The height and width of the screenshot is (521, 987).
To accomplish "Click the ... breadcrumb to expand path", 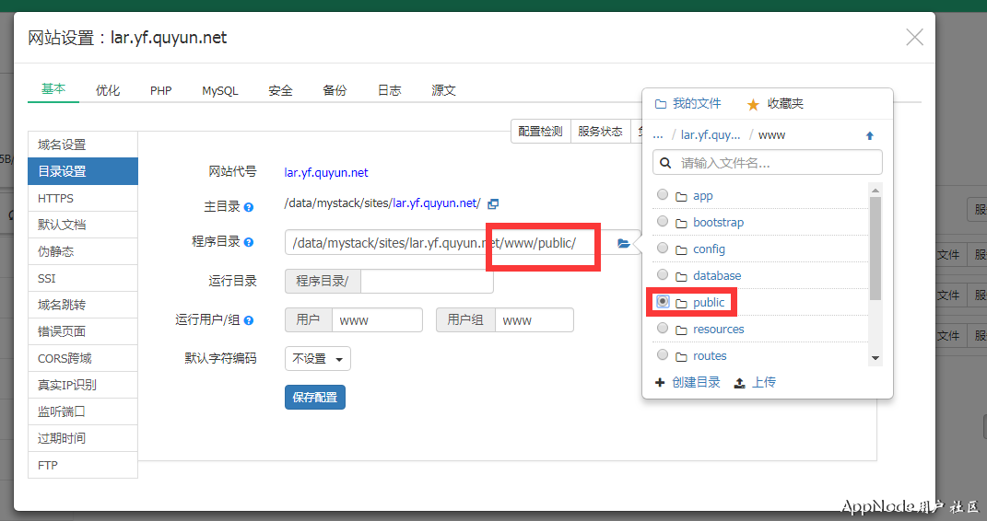I will pyautogui.click(x=658, y=134).
